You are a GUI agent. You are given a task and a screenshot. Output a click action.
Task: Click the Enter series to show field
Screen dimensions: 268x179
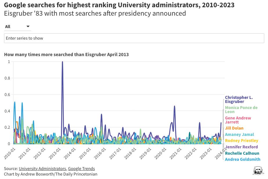click(x=134, y=38)
